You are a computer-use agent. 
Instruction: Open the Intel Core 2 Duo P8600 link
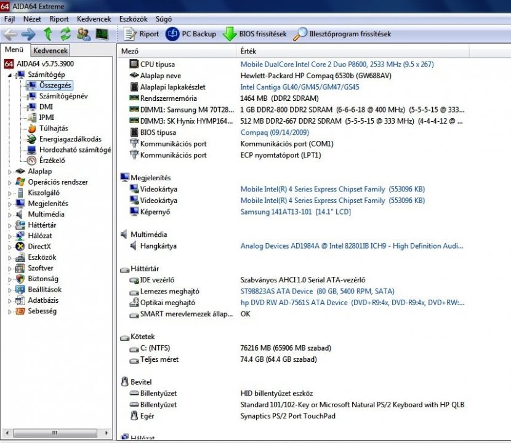[337, 65]
